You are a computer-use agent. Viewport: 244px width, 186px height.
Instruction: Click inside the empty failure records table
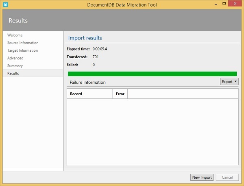[152, 131]
